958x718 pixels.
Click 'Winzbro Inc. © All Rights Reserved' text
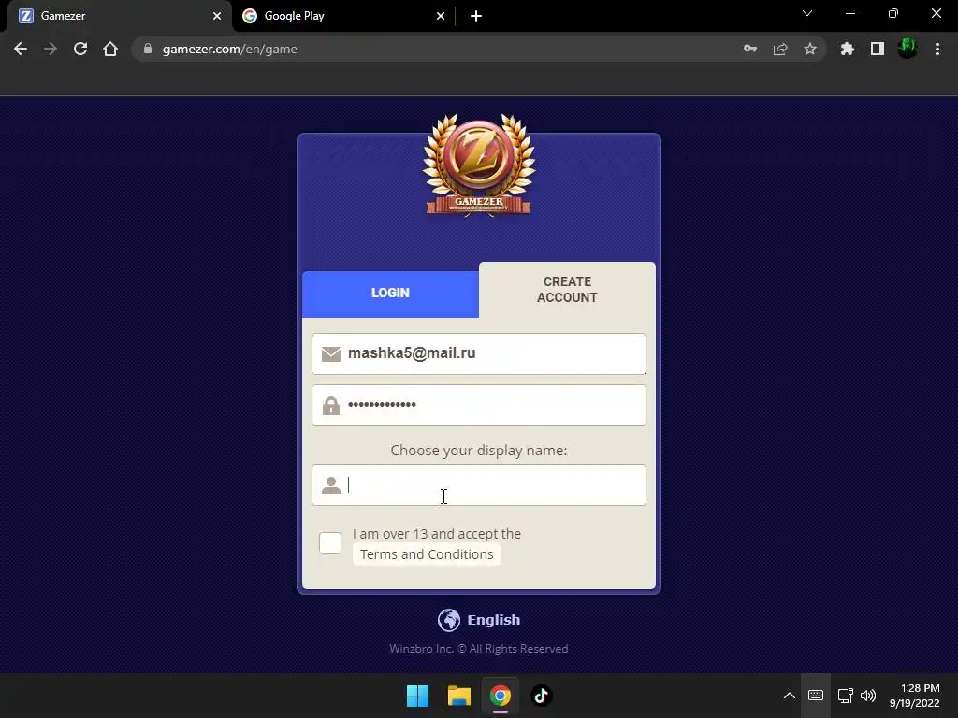pyautogui.click(x=479, y=649)
